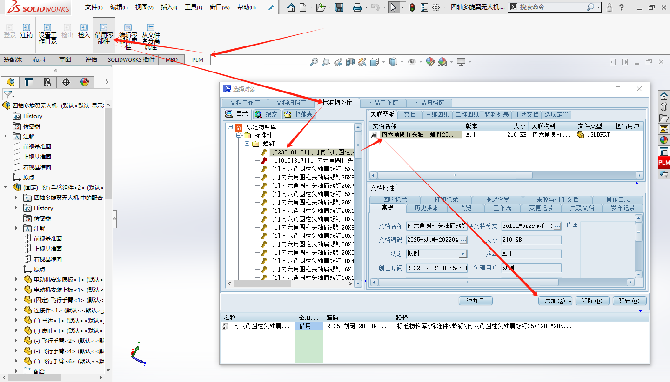Expand Display Style dropdown arrow in view toolbar
Screen dimensions: 670x382
point(402,62)
